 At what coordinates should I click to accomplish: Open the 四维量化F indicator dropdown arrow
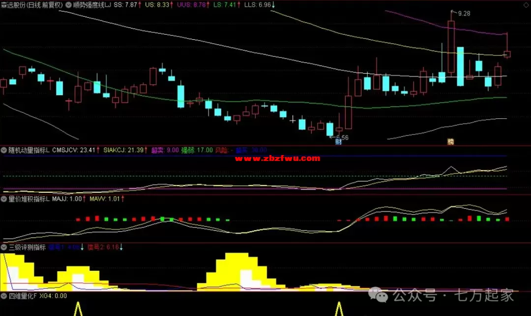pyautogui.click(x=4, y=296)
